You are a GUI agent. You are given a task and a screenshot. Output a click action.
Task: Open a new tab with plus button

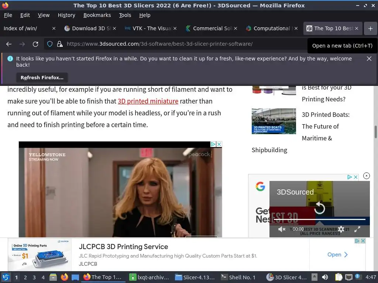click(x=371, y=28)
